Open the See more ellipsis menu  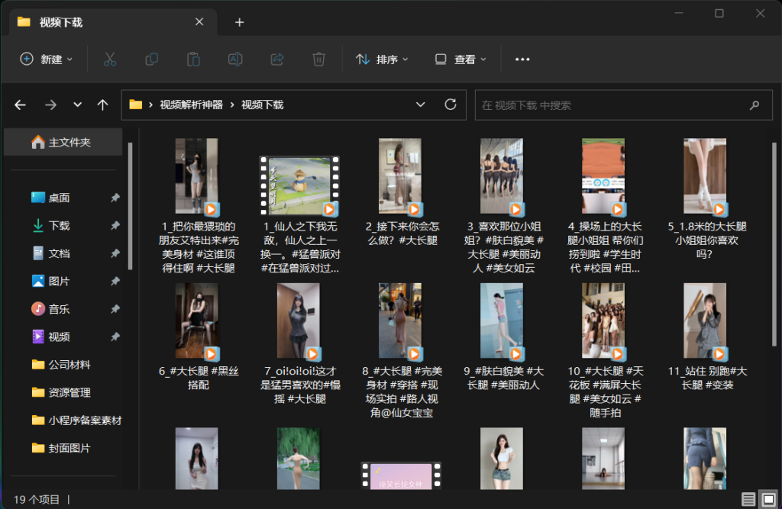[x=522, y=59]
